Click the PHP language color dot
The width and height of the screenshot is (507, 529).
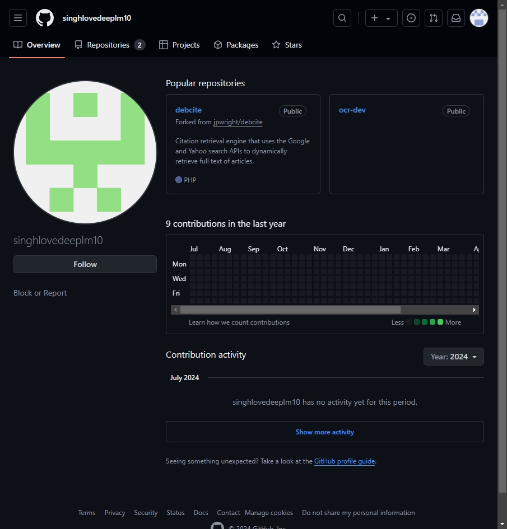pos(179,180)
